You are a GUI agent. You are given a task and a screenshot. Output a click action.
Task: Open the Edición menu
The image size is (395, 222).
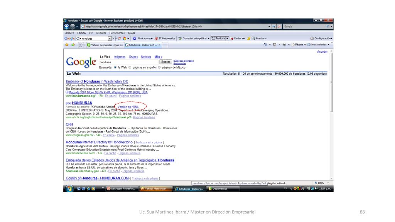pyautogui.click(x=81, y=33)
